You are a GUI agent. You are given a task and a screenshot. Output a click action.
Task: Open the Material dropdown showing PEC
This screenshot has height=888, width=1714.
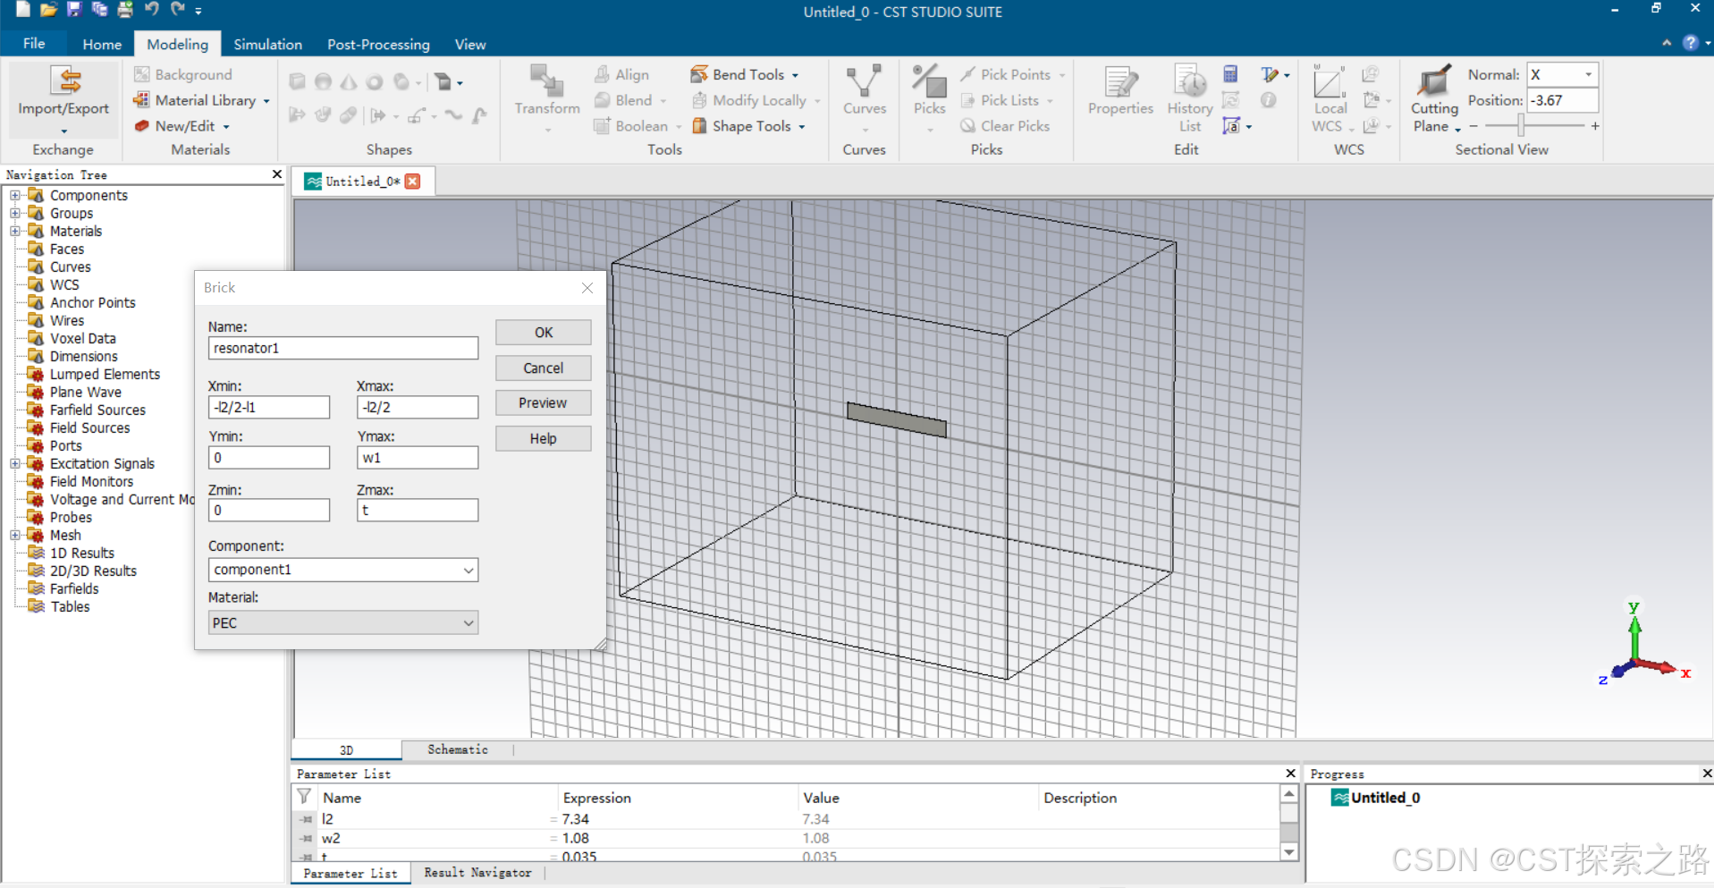468,622
